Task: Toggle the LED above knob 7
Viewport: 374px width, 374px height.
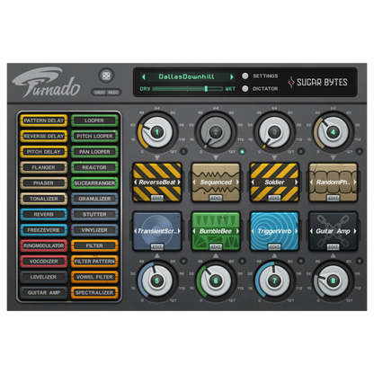Action: click(x=301, y=261)
